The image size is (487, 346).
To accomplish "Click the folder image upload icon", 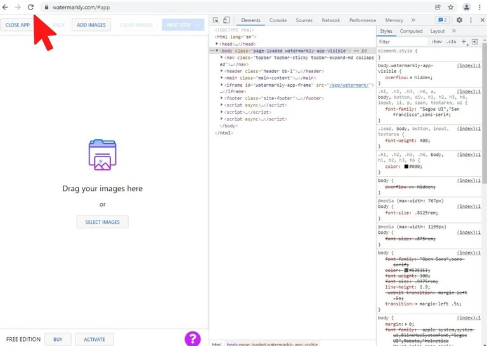I will coord(103,155).
